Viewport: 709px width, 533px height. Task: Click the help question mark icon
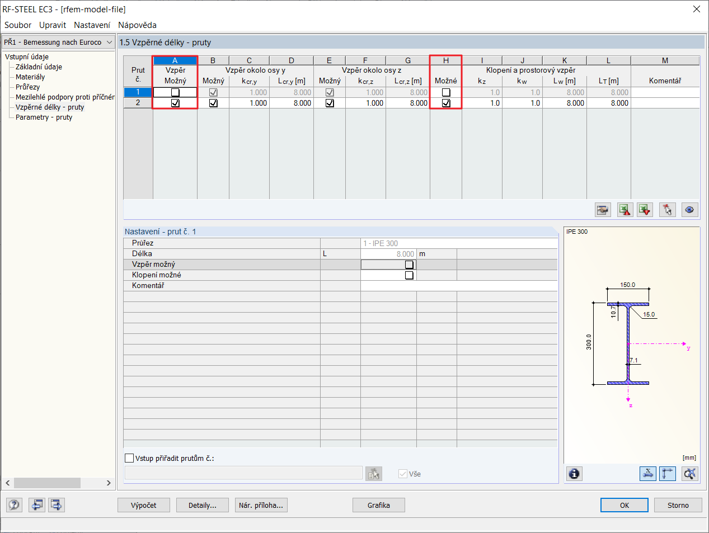pos(14,505)
